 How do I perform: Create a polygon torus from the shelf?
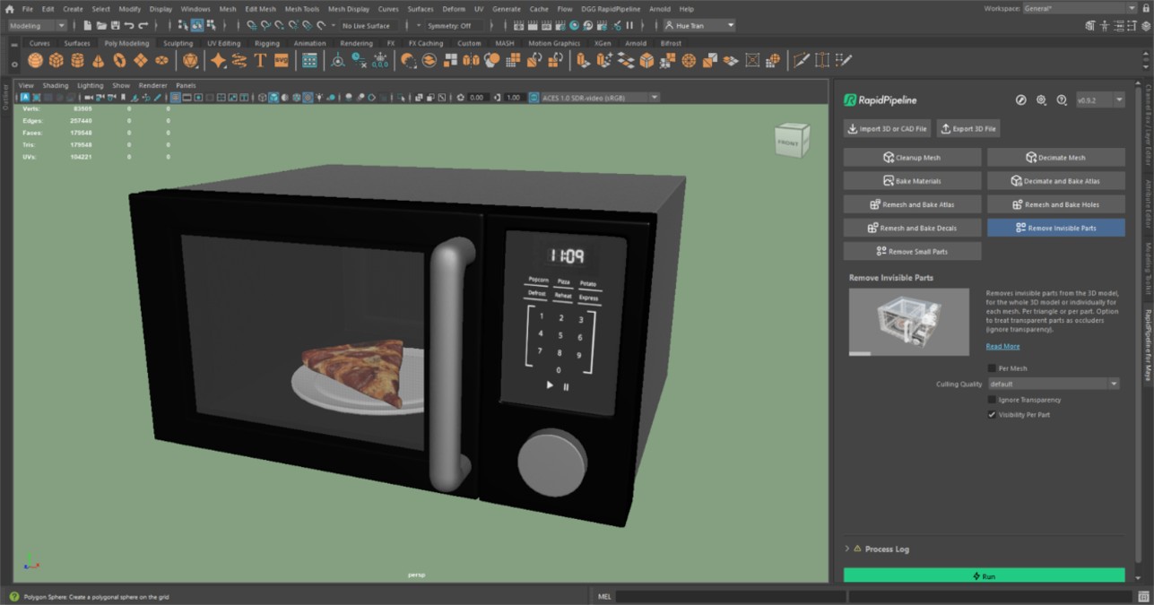[x=119, y=60]
